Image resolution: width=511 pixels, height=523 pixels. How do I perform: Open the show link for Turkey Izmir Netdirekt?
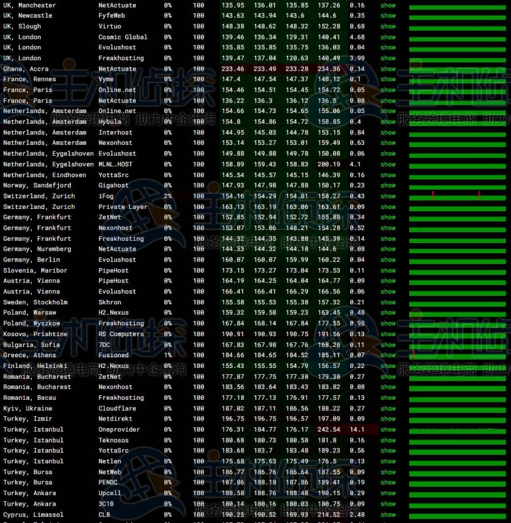point(388,419)
